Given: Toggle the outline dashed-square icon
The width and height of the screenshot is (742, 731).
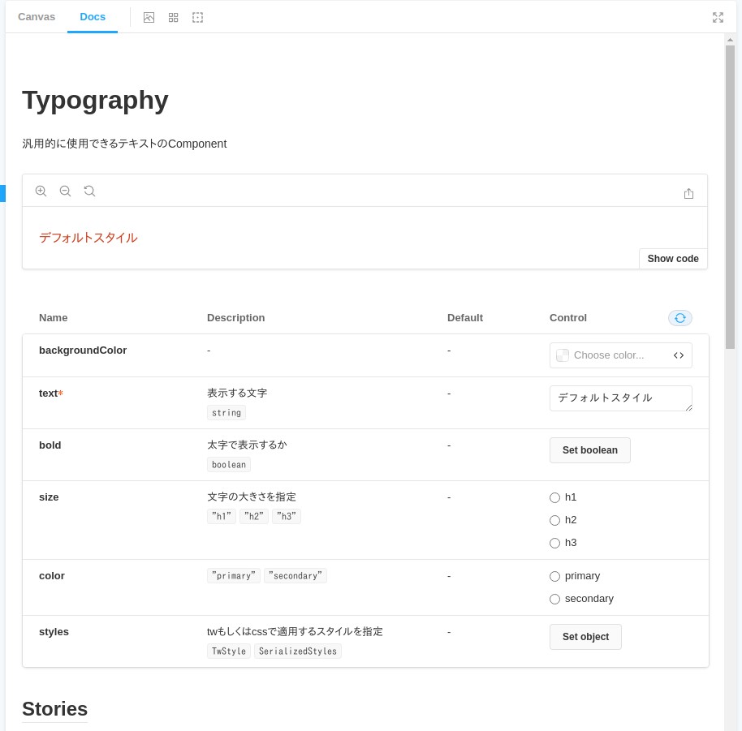Looking at the screenshot, I should tap(197, 18).
